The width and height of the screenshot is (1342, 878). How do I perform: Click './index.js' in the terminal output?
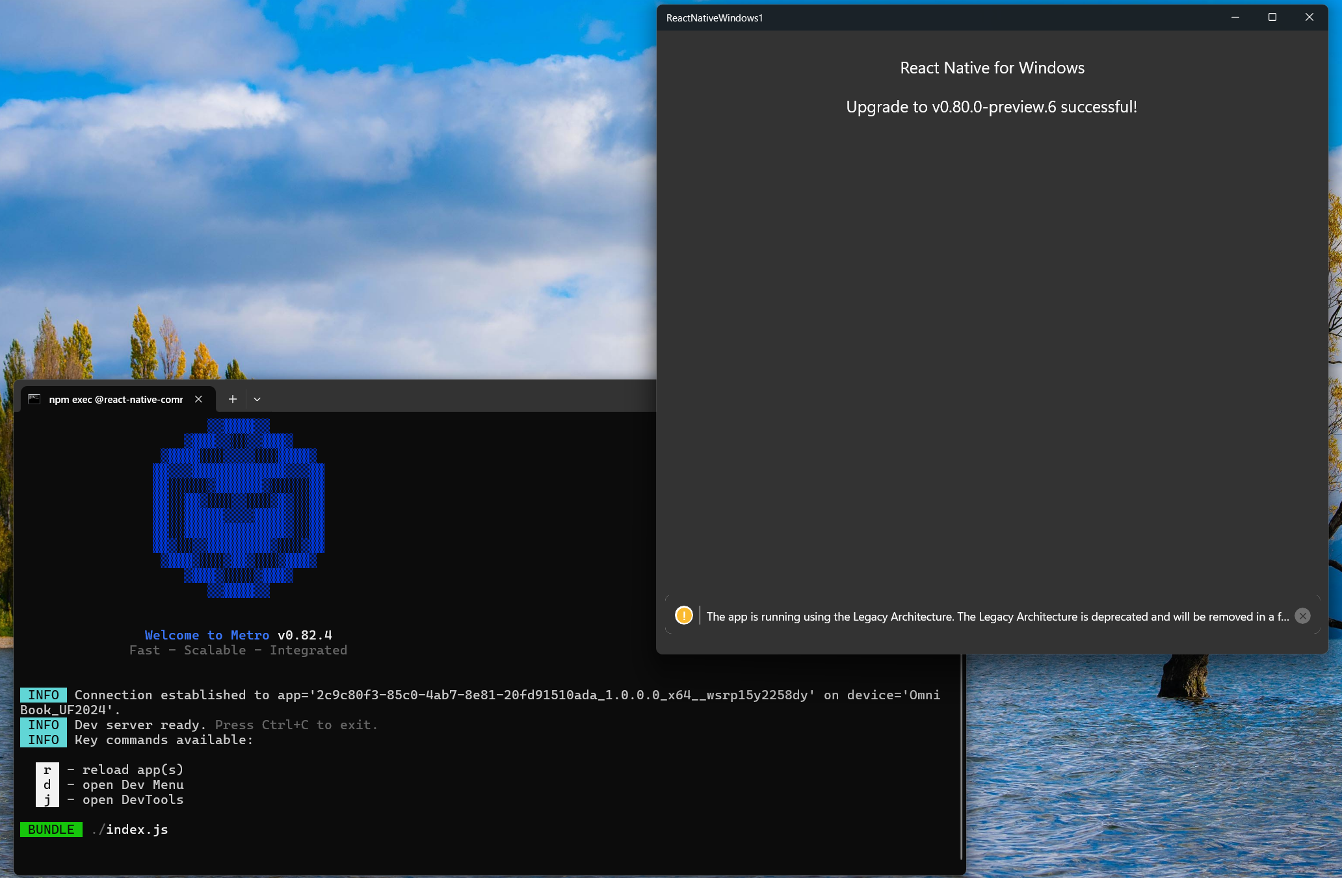pyautogui.click(x=130, y=829)
